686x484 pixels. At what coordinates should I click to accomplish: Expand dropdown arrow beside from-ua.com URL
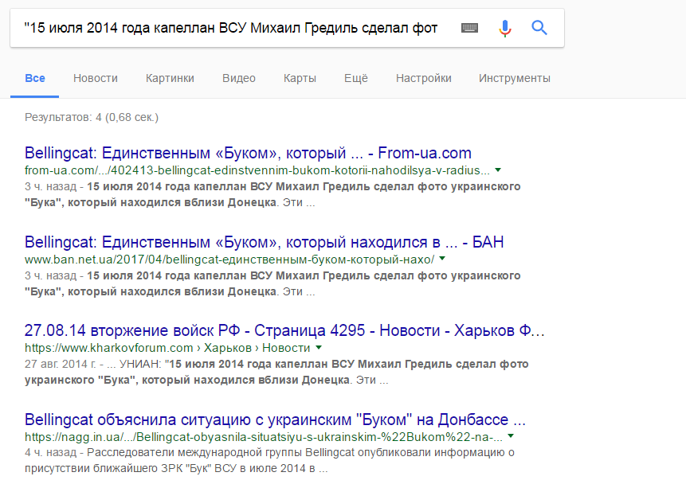(498, 170)
